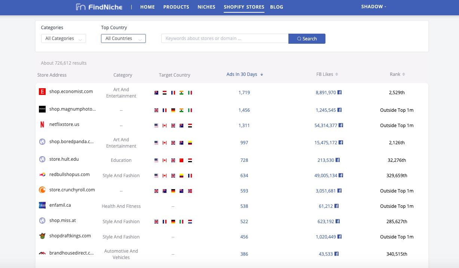This screenshot has width=459, height=268.
Task: Click the 1,456 ads count
Action: pos(244,110)
